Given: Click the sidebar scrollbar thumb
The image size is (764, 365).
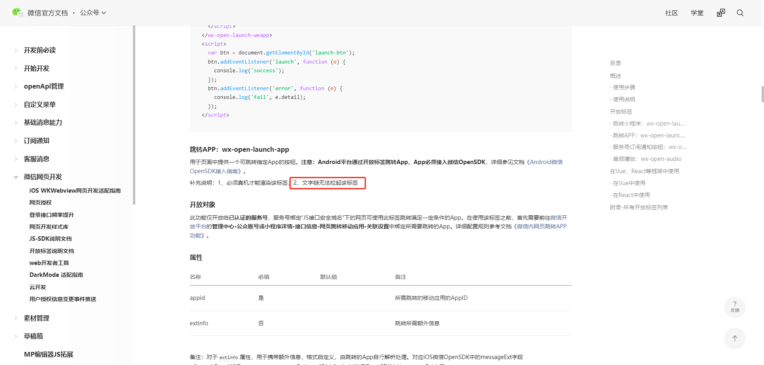Looking at the screenshot, I should coord(134,115).
